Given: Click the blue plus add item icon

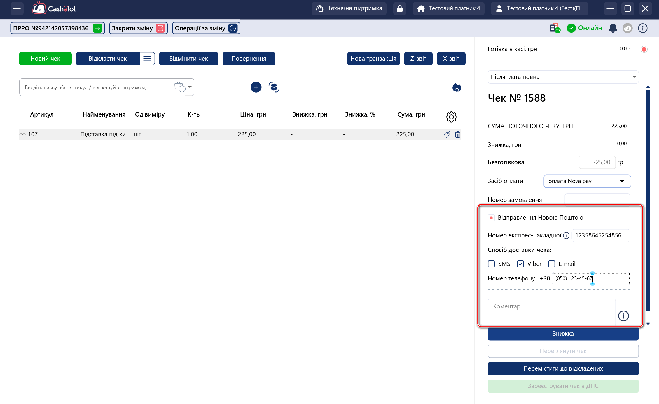Looking at the screenshot, I should coord(256,87).
